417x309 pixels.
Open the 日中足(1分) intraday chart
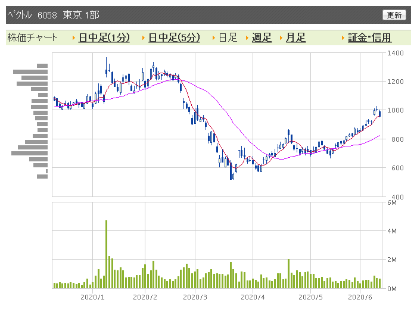click(x=104, y=38)
